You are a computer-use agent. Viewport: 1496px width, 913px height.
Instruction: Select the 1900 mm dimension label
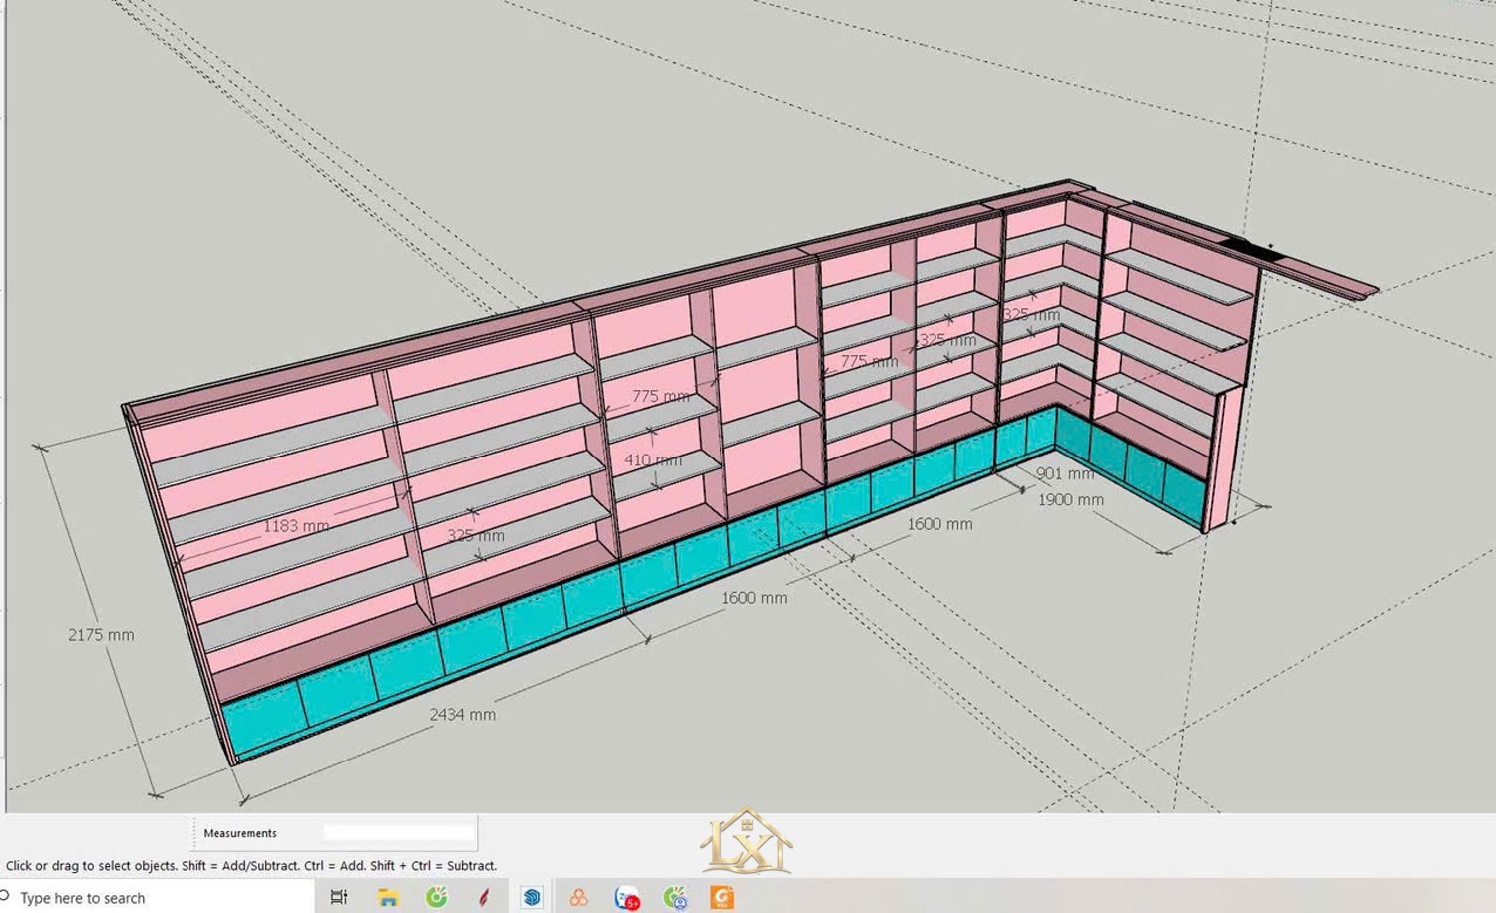click(x=1071, y=499)
